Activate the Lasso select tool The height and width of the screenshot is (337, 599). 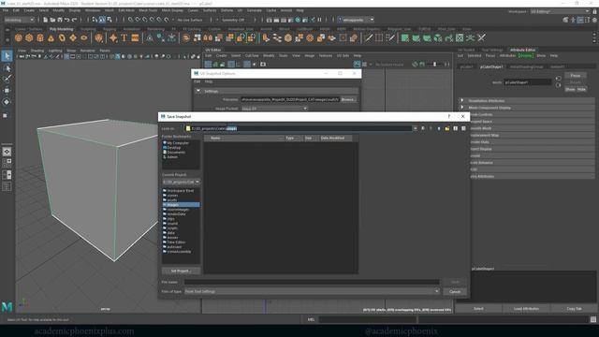(7, 68)
